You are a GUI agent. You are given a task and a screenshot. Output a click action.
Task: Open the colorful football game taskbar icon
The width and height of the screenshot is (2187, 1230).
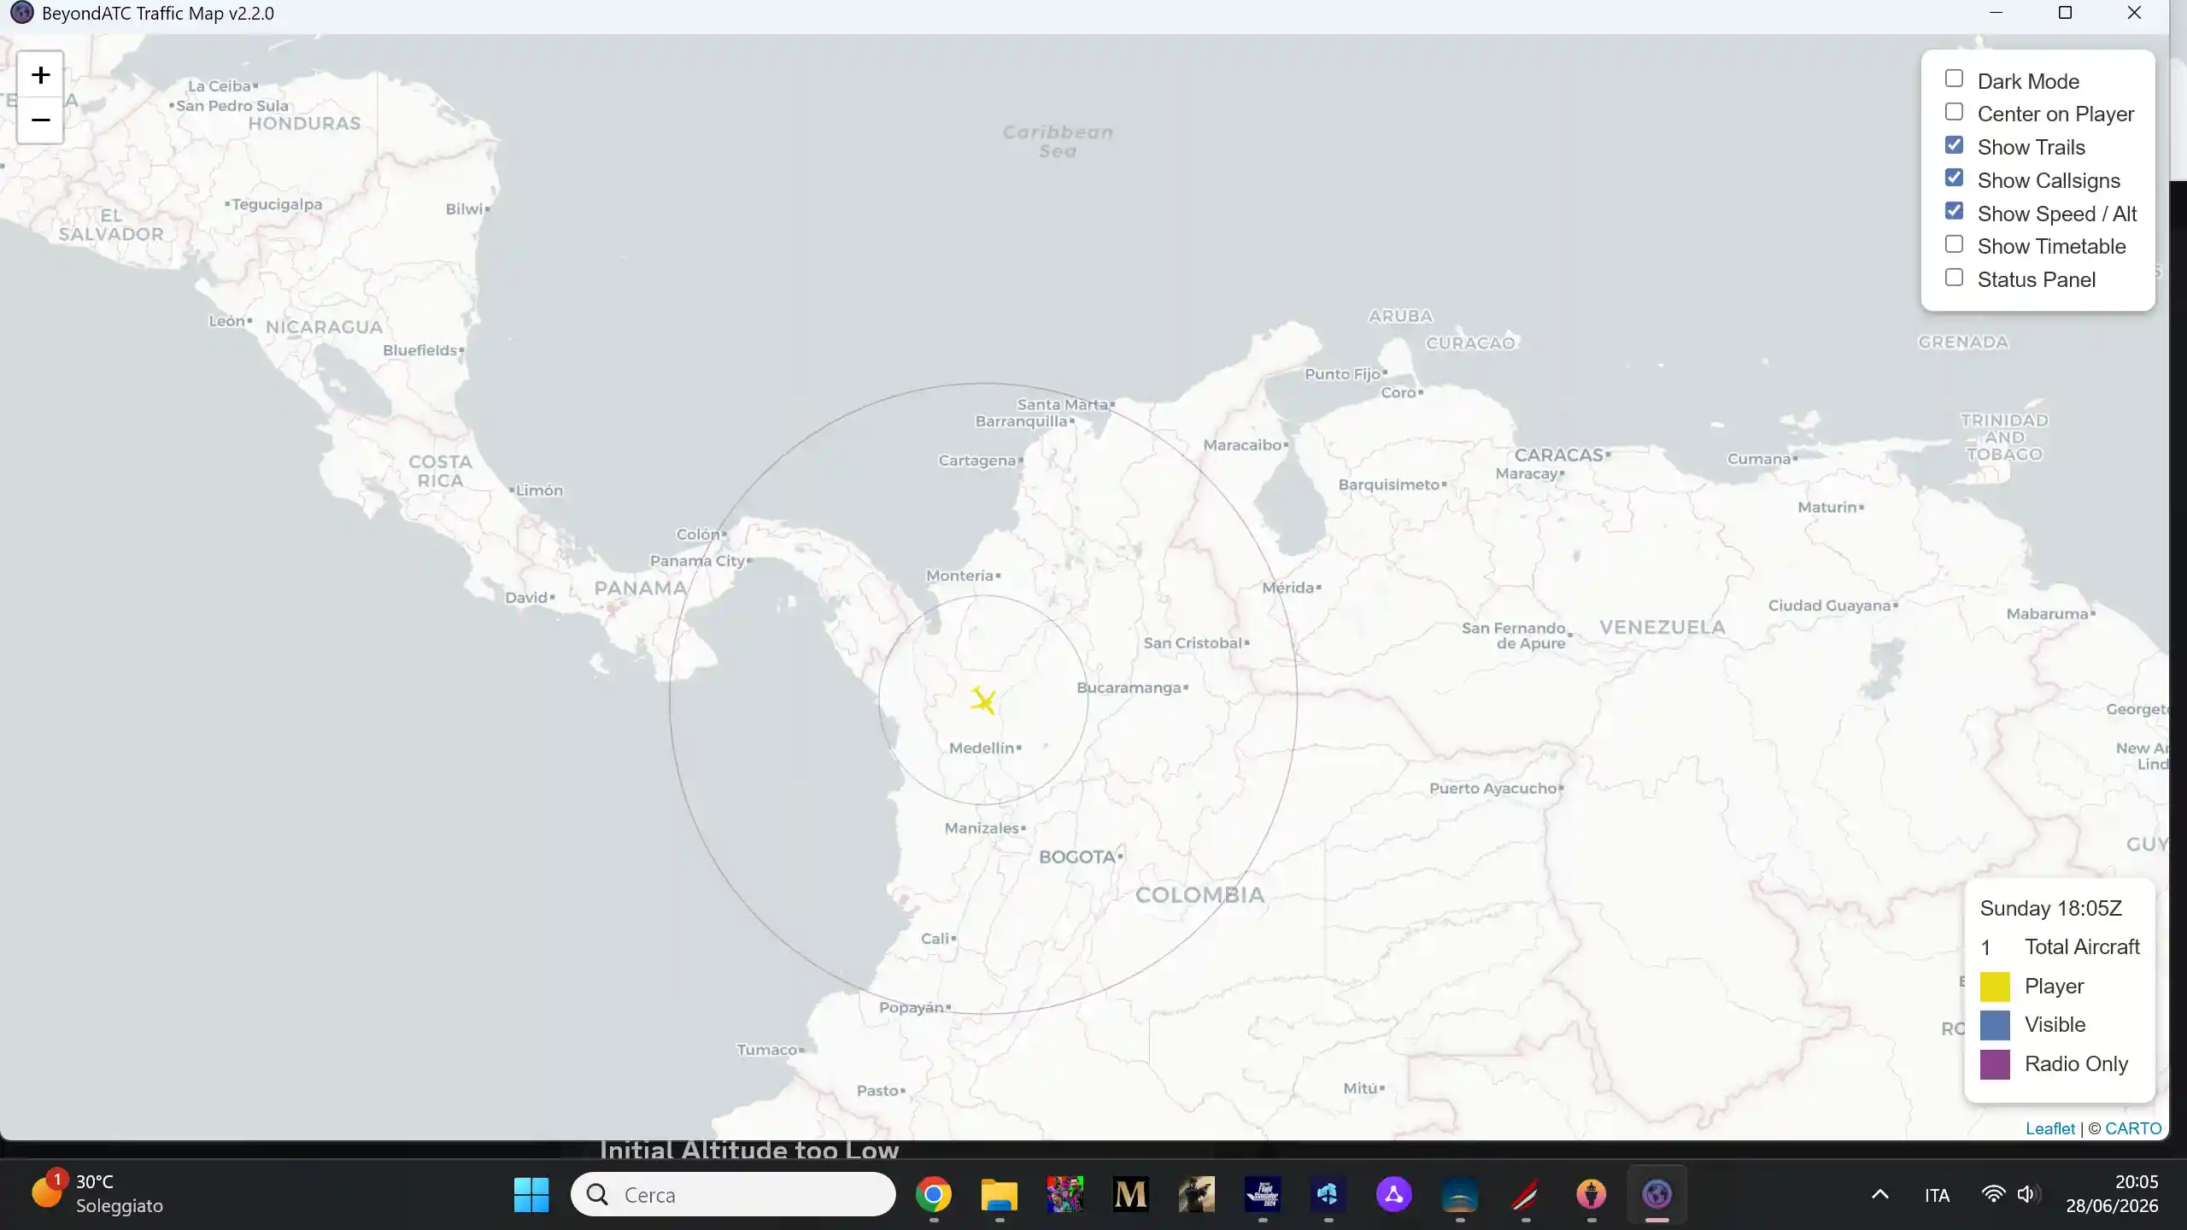(1064, 1194)
